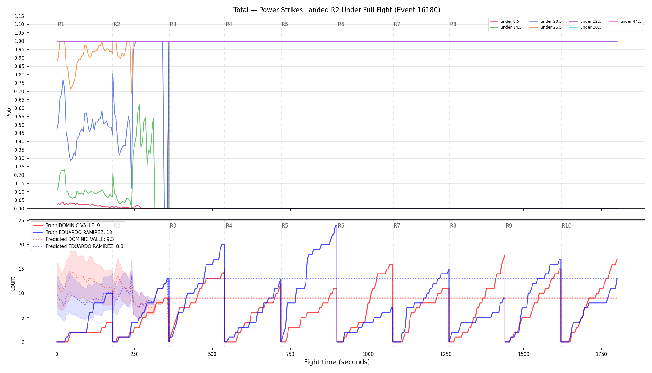The width and height of the screenshot is (652, 373).
Task: Select the 'under 20.5' legend entry
Action: coord(546,21)
